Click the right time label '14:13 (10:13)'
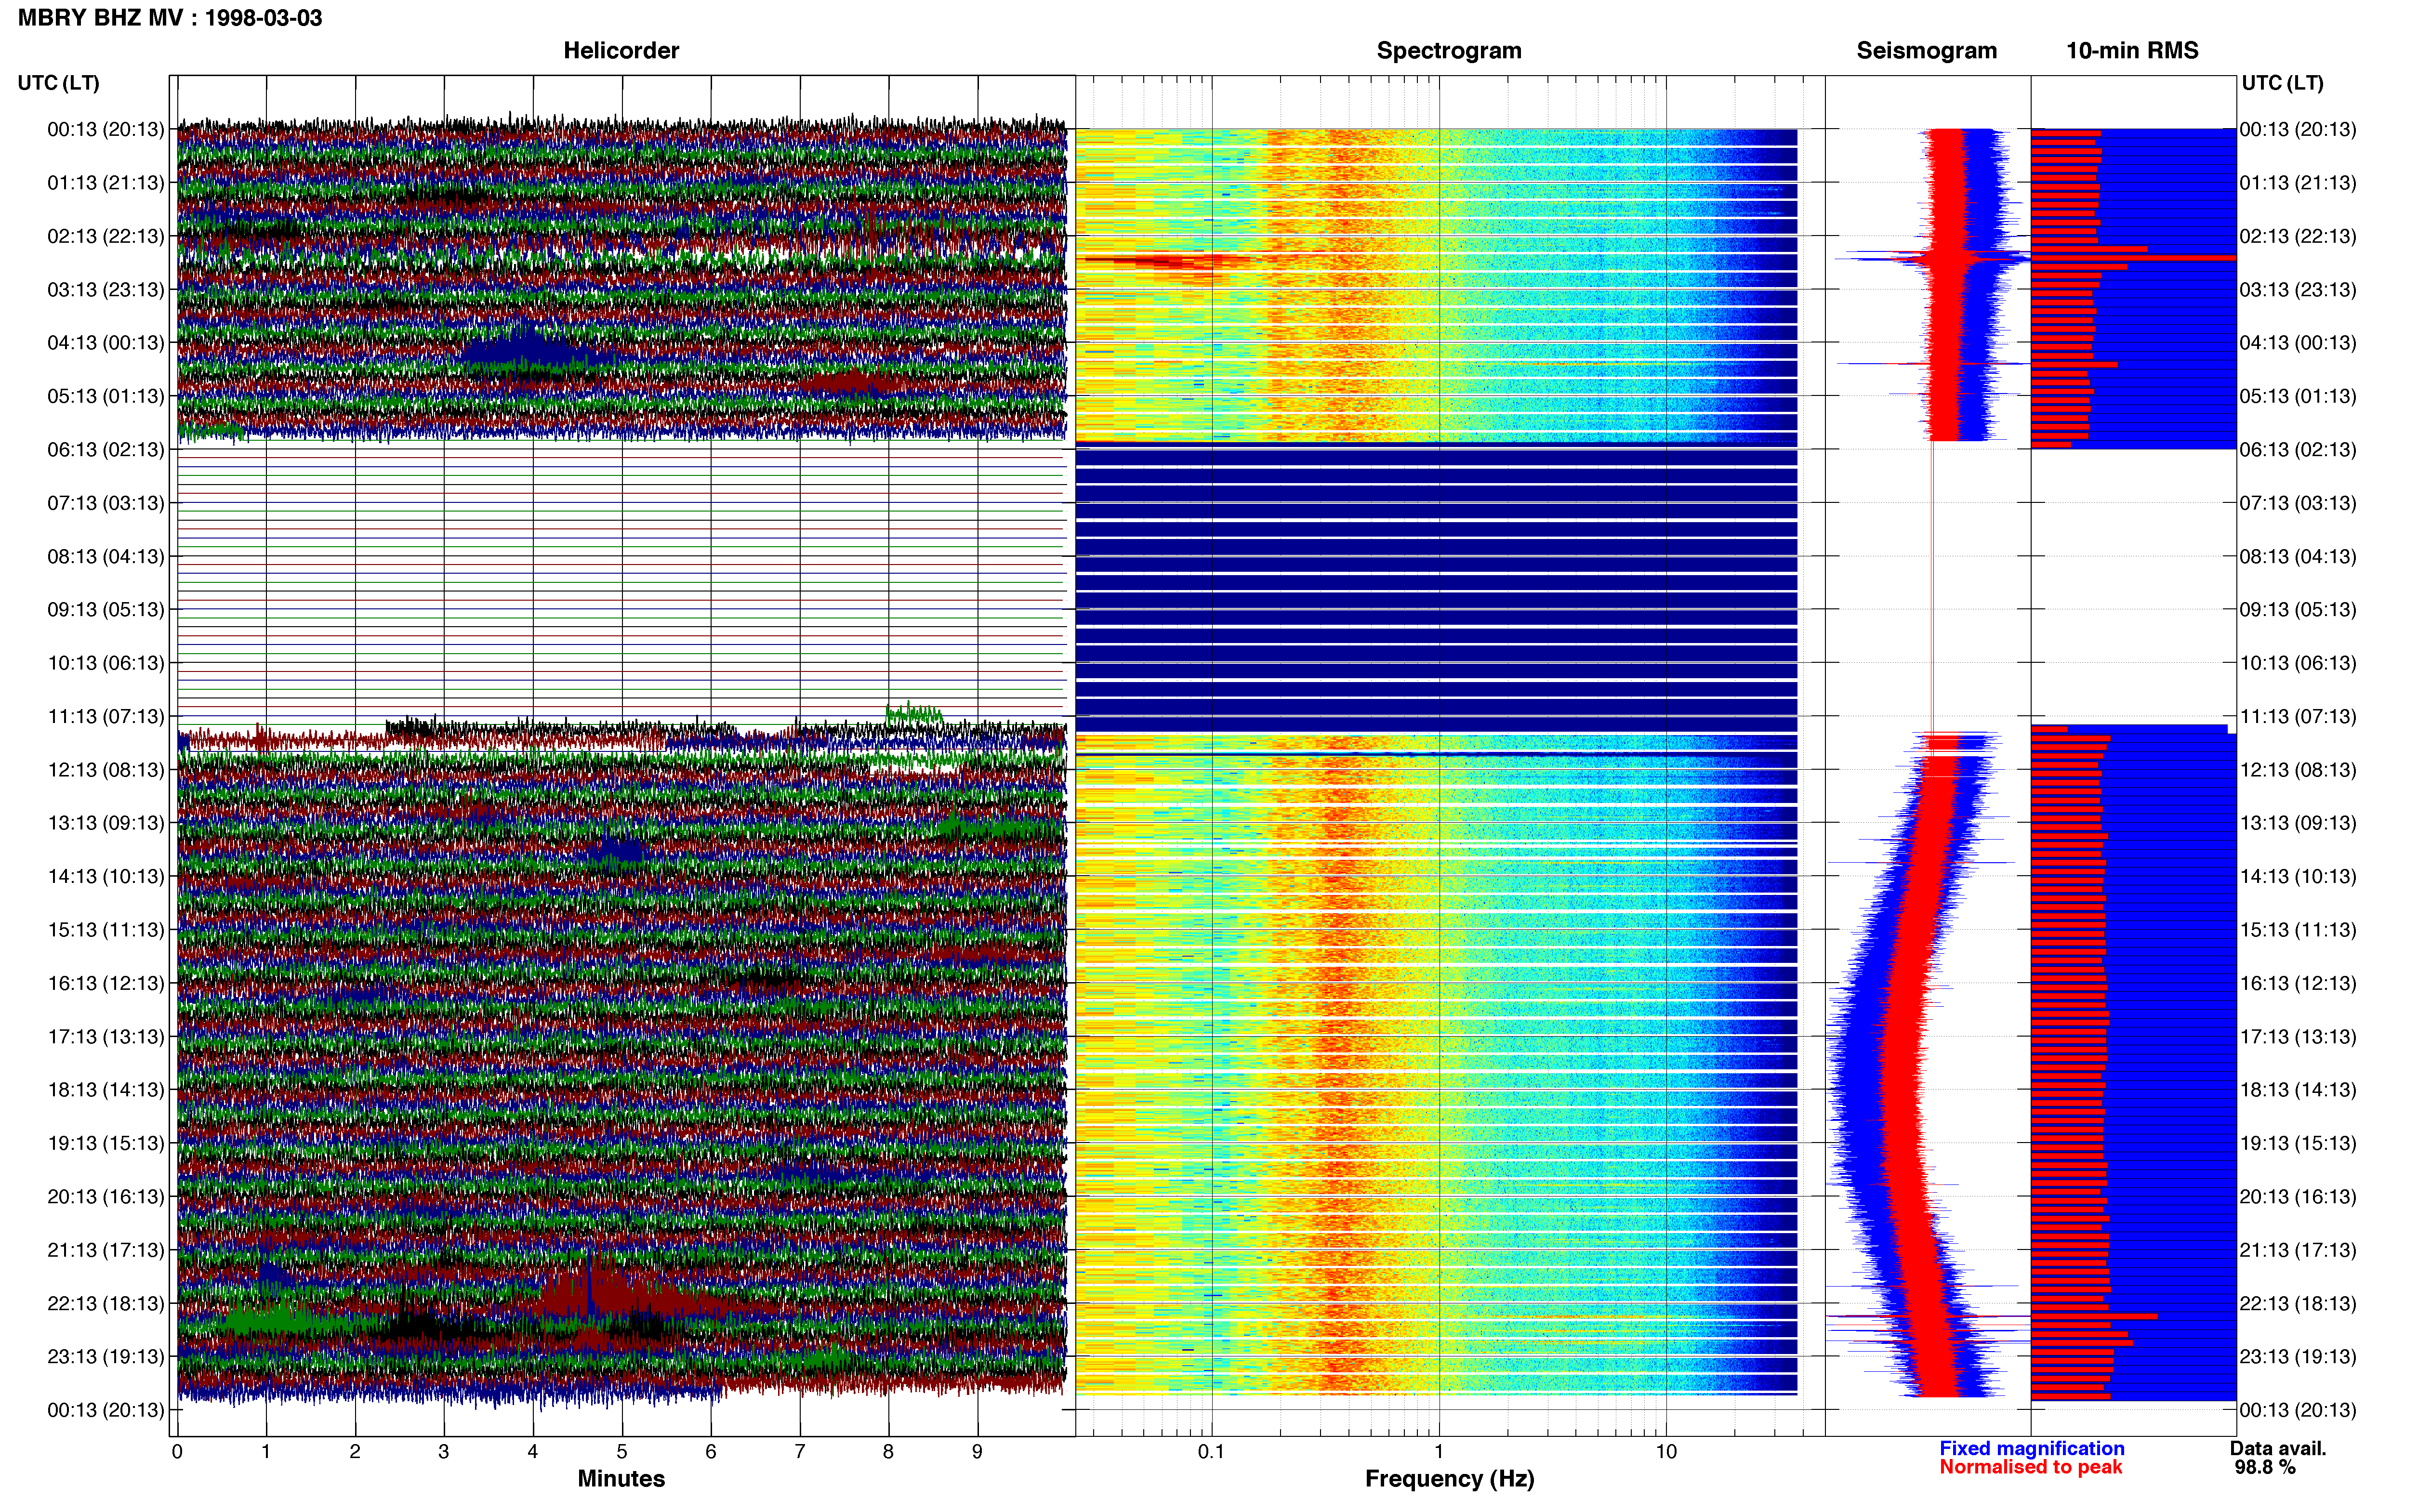The image size is (2418, 1512). [2298, 876]
